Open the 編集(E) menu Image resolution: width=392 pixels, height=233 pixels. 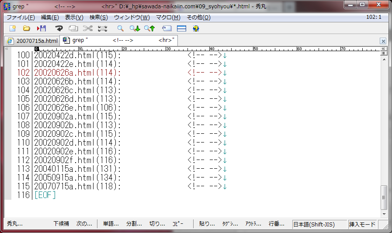point(50,17)
